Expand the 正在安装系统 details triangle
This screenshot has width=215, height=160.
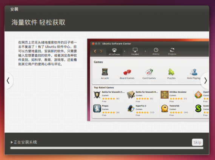12,142
